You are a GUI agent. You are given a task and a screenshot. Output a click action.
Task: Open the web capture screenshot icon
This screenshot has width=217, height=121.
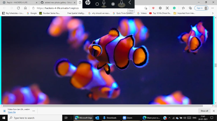[x=167, y=8]
